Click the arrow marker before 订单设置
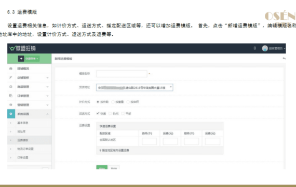296x187 pixels. pos(10,157)
